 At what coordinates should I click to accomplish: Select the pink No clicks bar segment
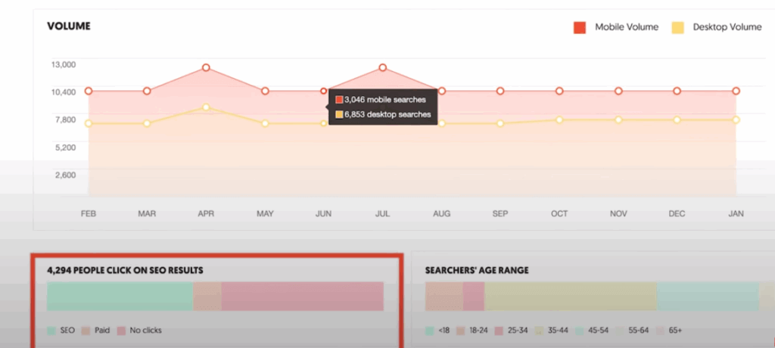[303, 296]
